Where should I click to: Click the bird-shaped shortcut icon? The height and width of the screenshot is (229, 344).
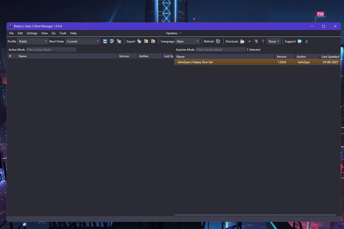tap(249, 41)
